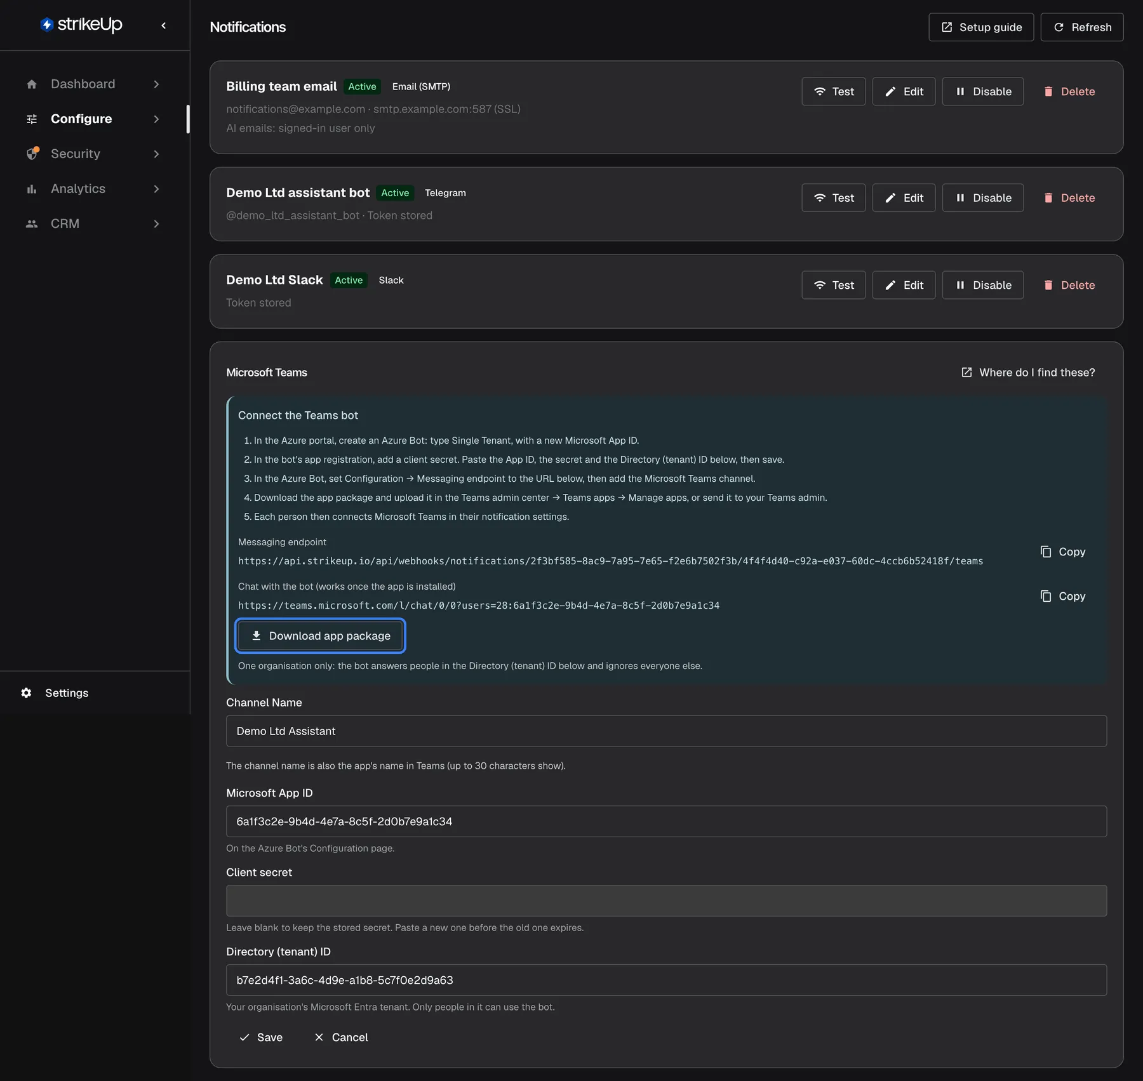
Task: Click wifi test icon for Demo Ltd Slack
Action: tap(820, 285)
